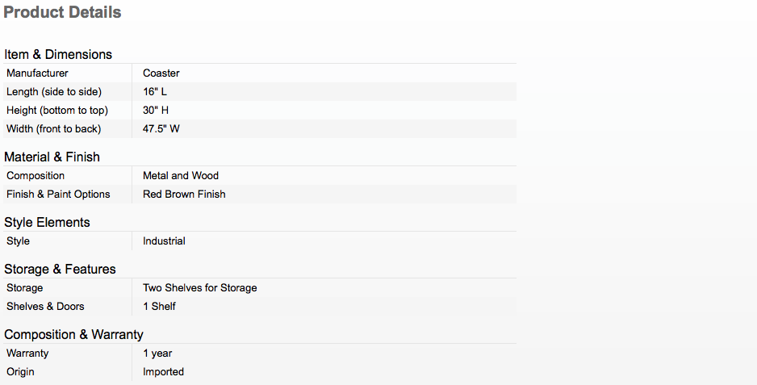Select the Coaster manufacturer value

161,73
